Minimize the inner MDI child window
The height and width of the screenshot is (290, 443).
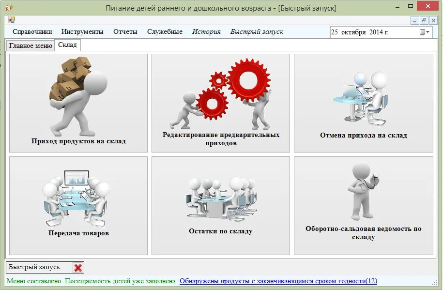[414, 21]
